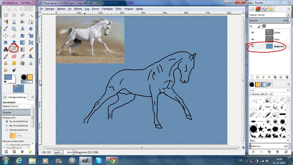Viewport: 293px width, 165px height.
Task: Anchor the floating layer with the anchor icon
Action: point(280,77)
